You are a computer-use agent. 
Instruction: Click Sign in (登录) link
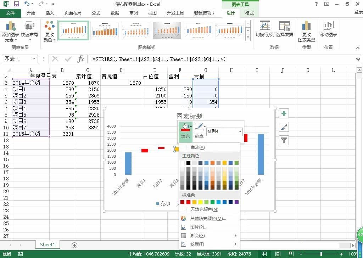coord(358,12)
